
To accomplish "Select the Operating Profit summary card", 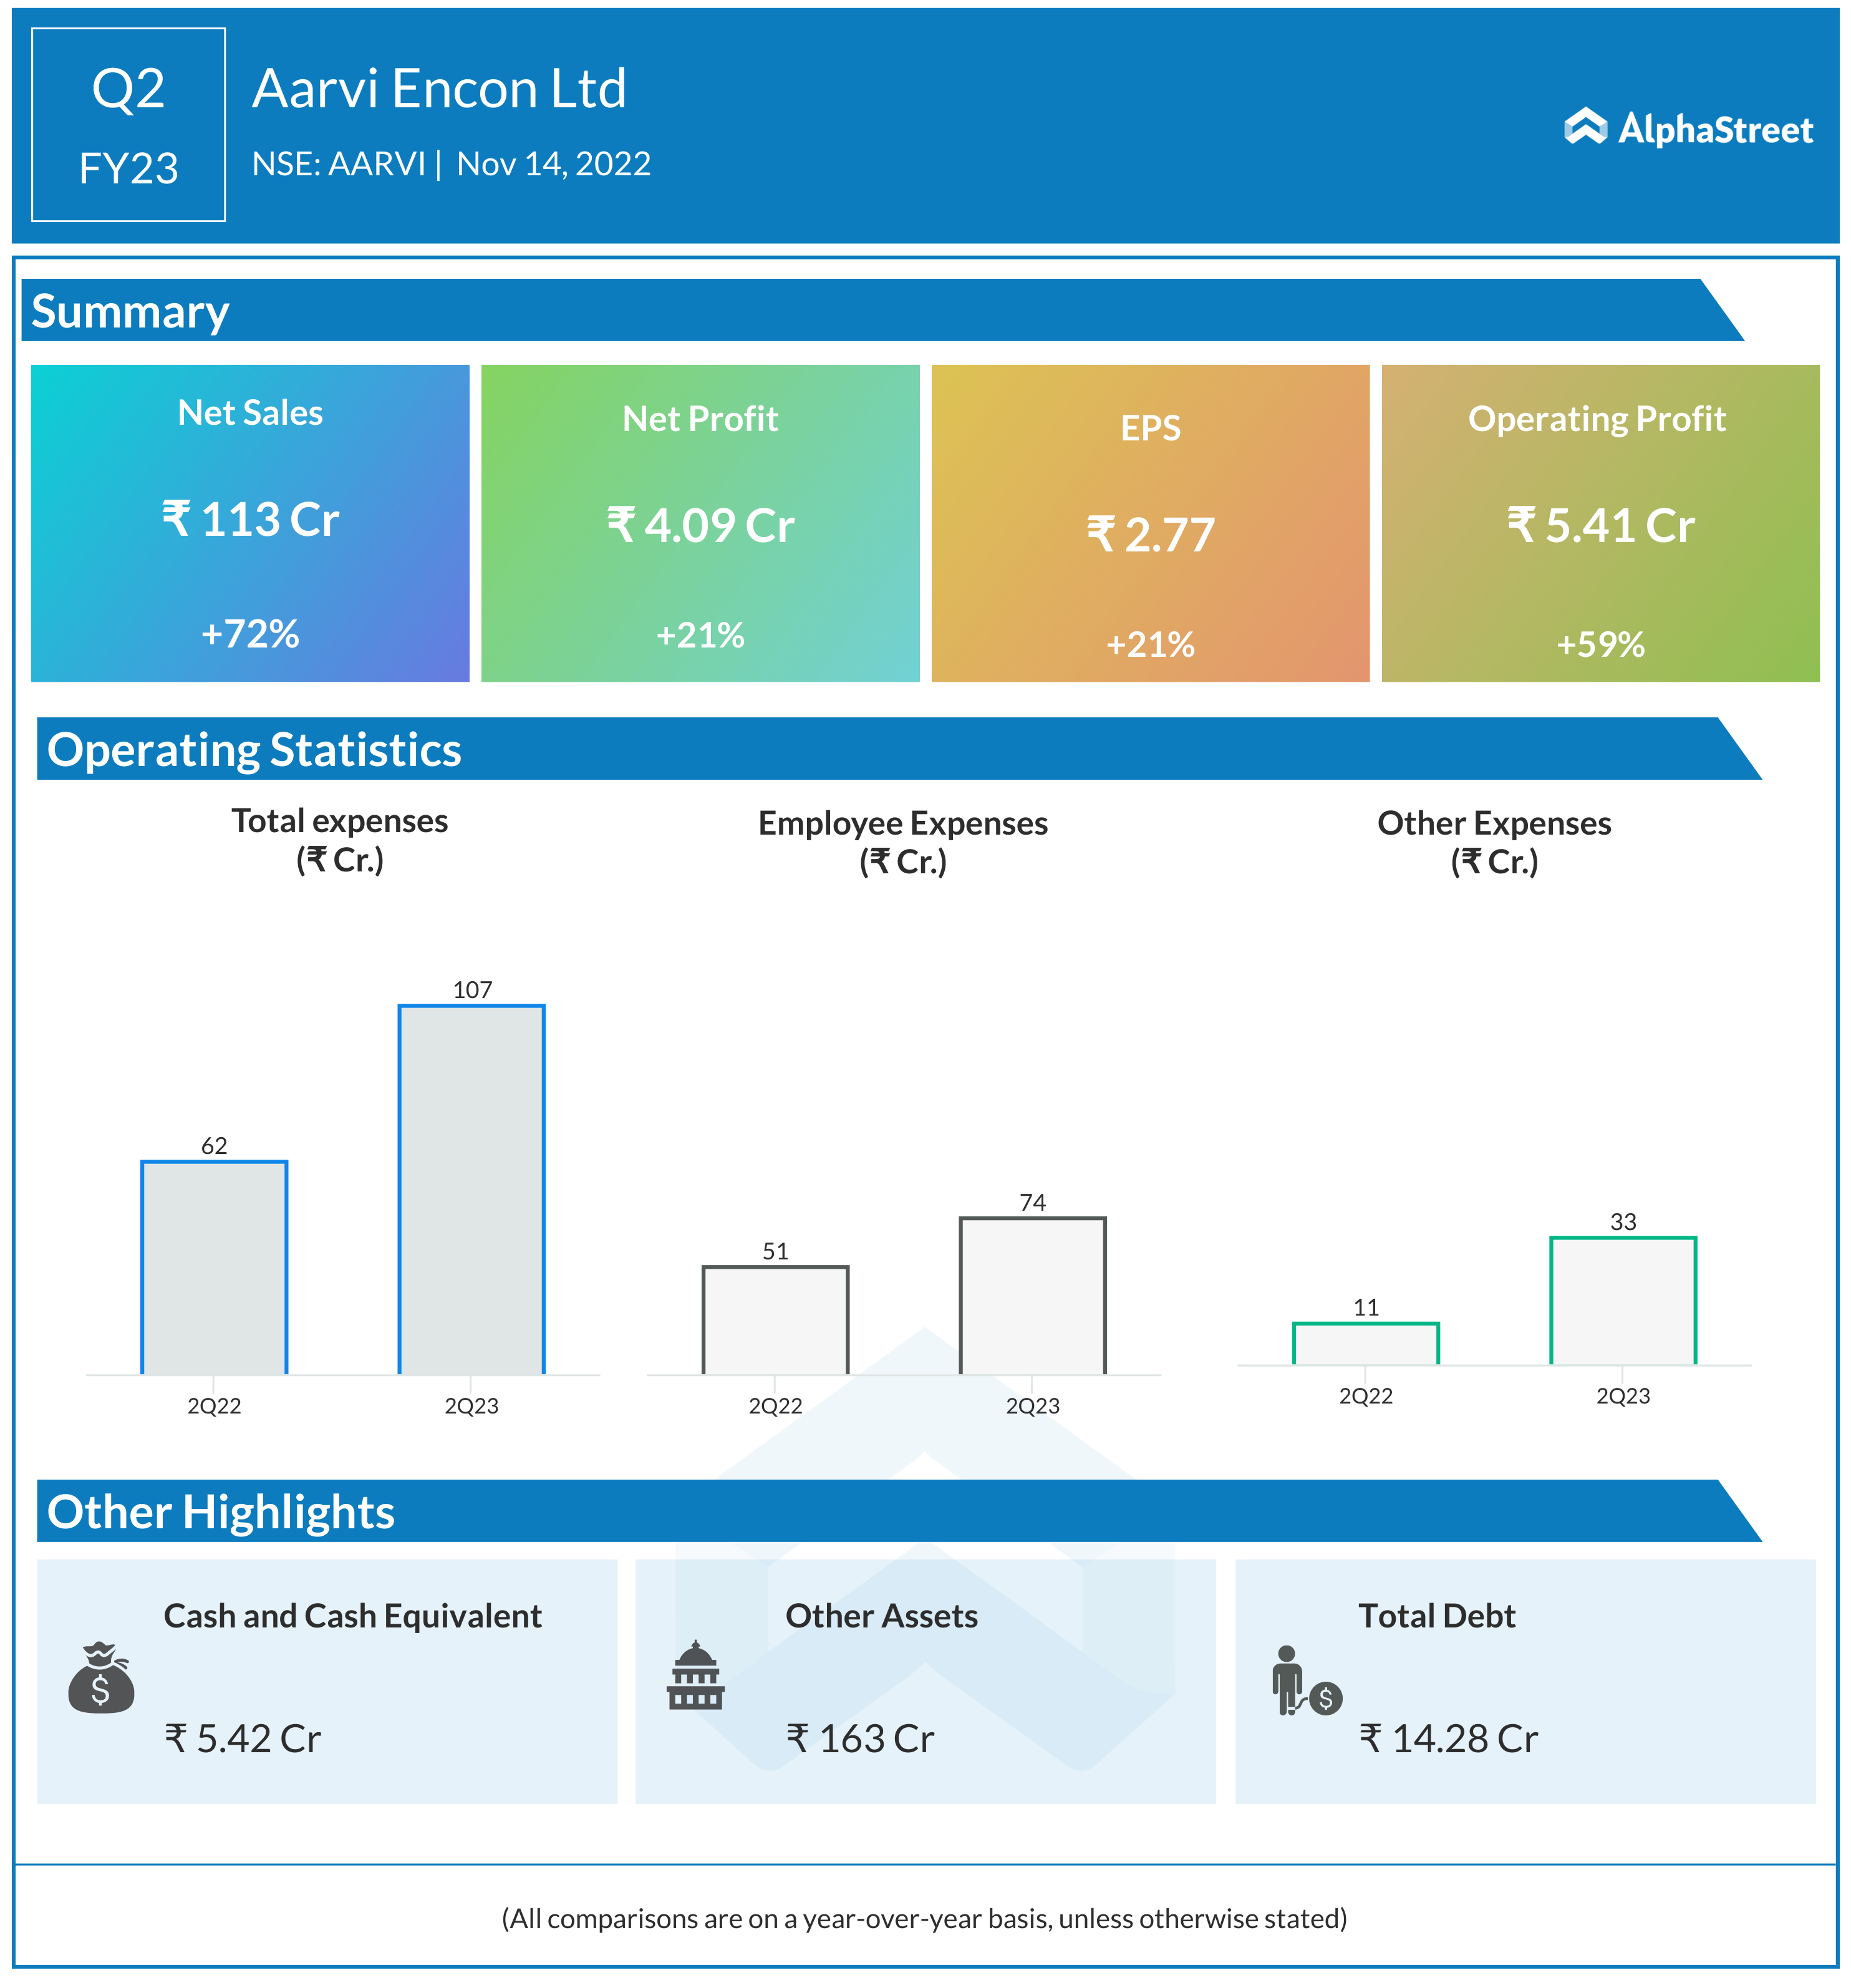I will point(1600,523).
